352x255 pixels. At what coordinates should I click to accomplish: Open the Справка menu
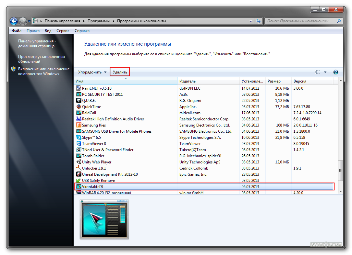click(x=82, y=31)
